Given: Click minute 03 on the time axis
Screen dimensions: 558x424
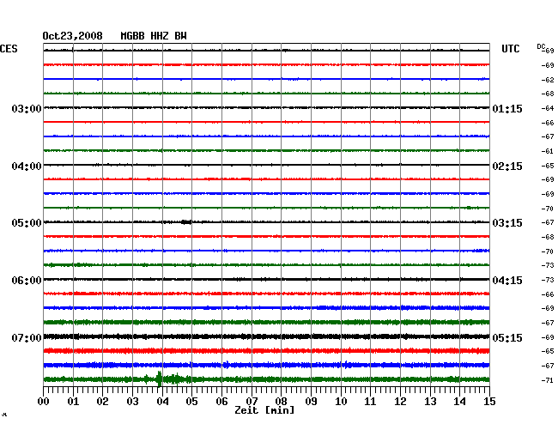Looking at the screenshot, I should 132,402.
